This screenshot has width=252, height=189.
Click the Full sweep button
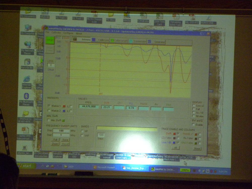pyautogui.click(x=55, y=140)
